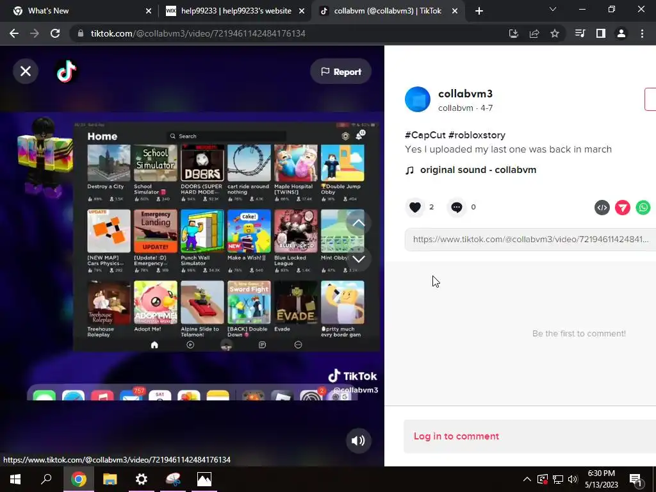Show hidden system tray icons
This screenshot has height=492, width=656.
pyautogui.click(x=527, y=479)
